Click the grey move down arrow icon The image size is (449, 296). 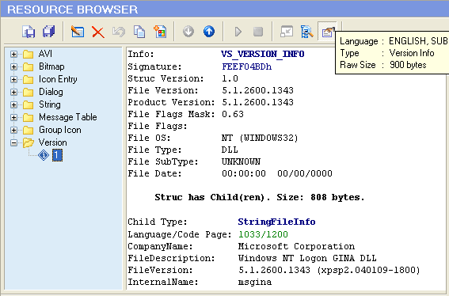[x=188, y=32]
